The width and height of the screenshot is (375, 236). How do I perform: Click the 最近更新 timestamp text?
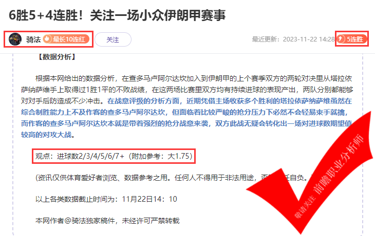click(293, 39)
